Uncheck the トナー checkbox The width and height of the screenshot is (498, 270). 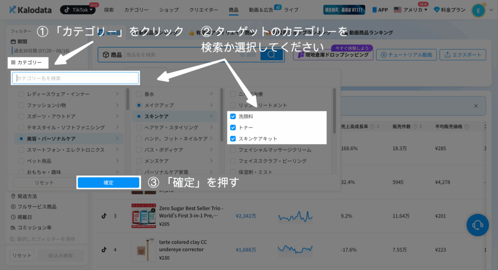(x=233, y=128)
